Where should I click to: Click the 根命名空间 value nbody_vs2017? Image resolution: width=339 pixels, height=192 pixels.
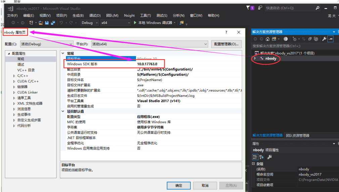310,175
